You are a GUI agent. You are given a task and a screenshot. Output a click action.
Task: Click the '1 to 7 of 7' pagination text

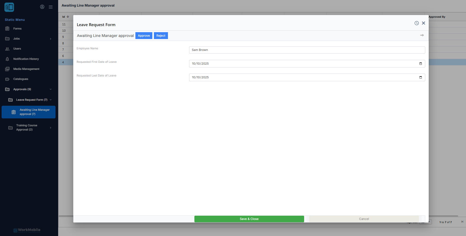click(x=446, y=222)
